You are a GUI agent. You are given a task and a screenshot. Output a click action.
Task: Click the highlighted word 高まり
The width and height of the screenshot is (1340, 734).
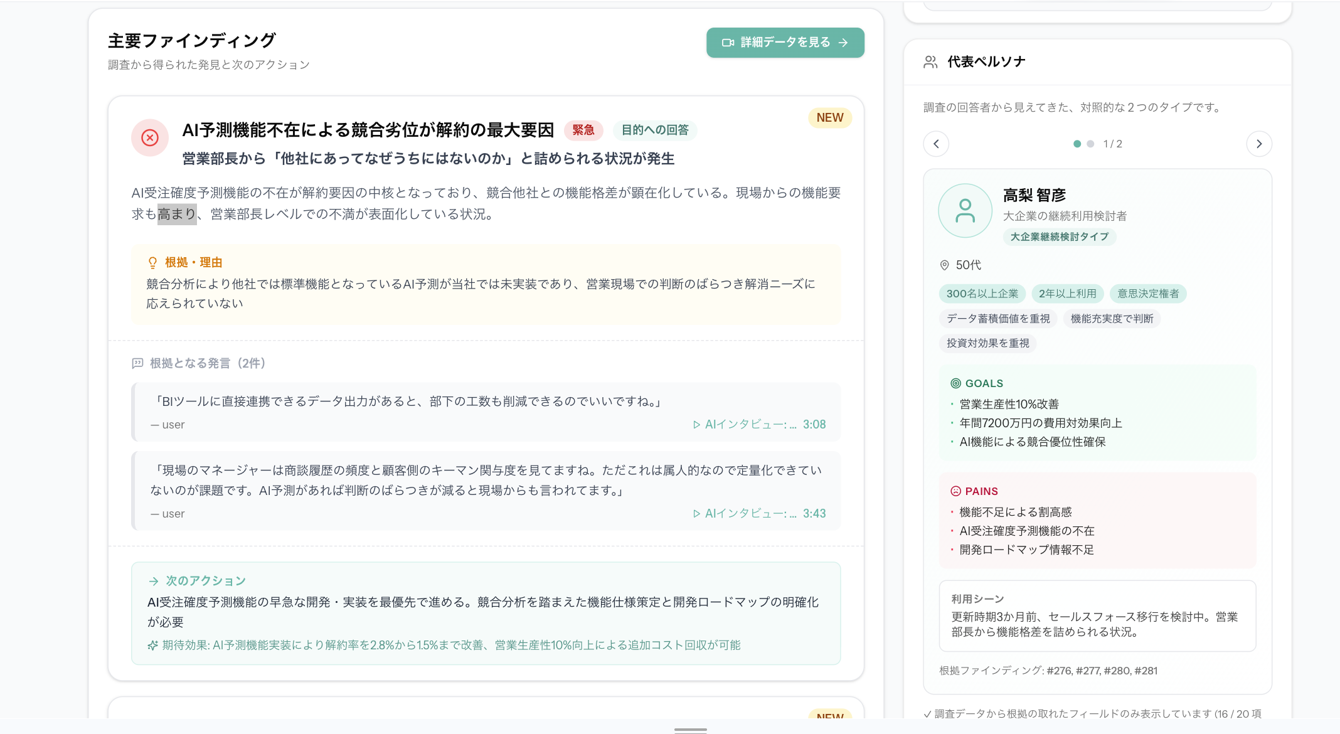coord(177,215)
